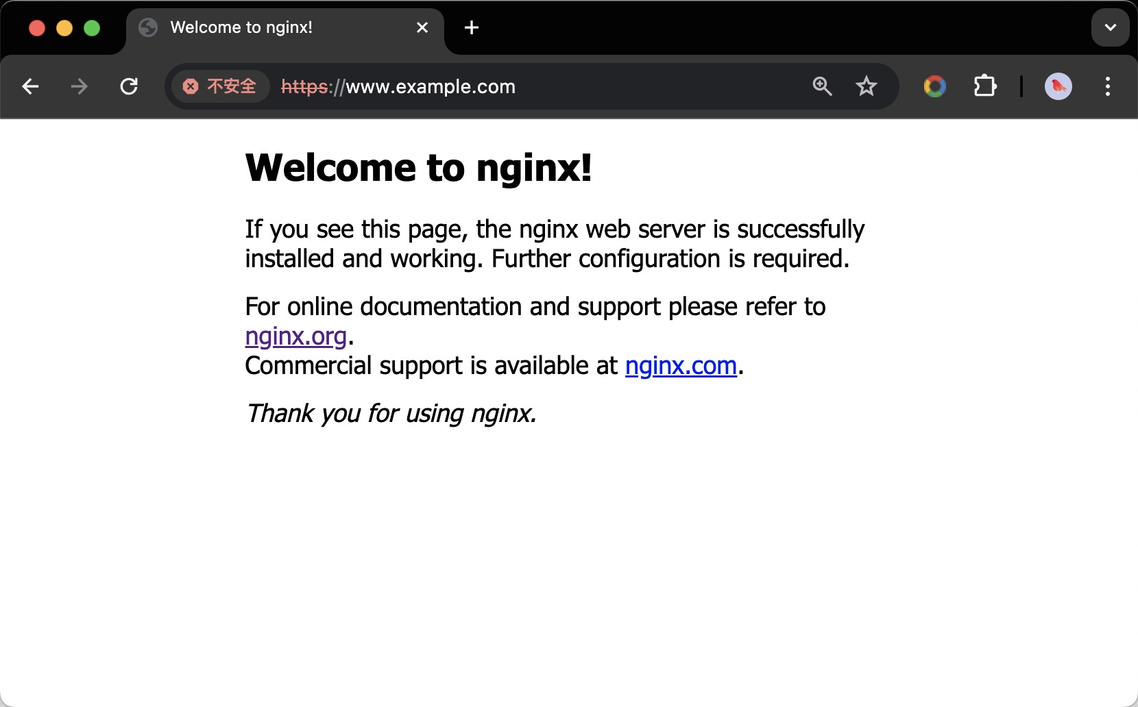Screen dimensions: 1138x707
Task: Reload the nginx welcome page
Action: tap(129, 86)
